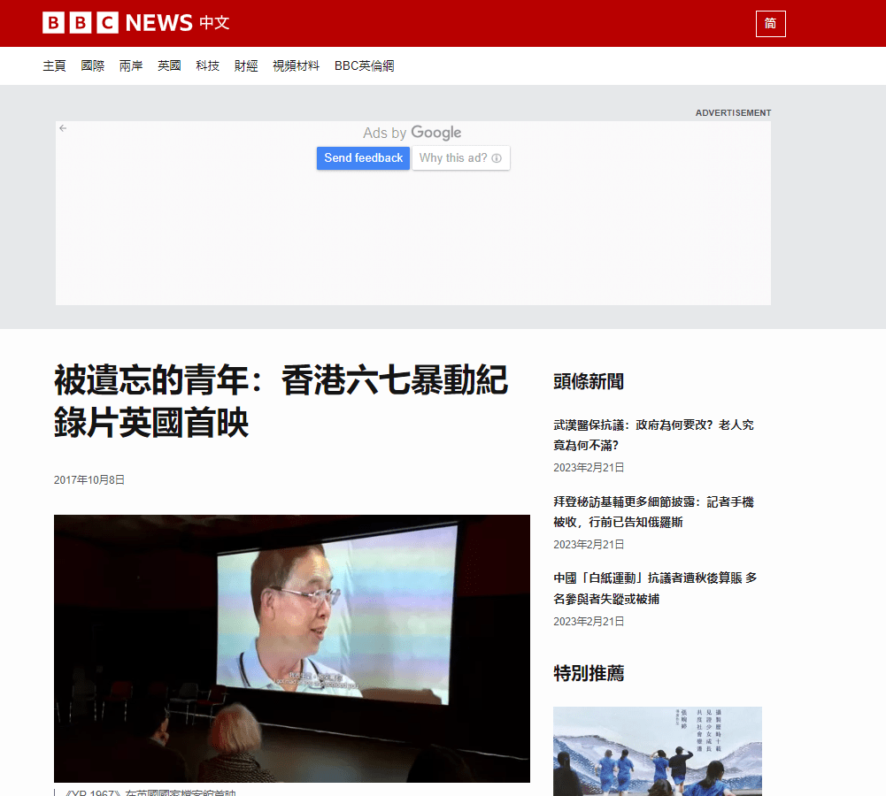Select the 英國 navigation item
886x796 pixels.
[169, 65]
